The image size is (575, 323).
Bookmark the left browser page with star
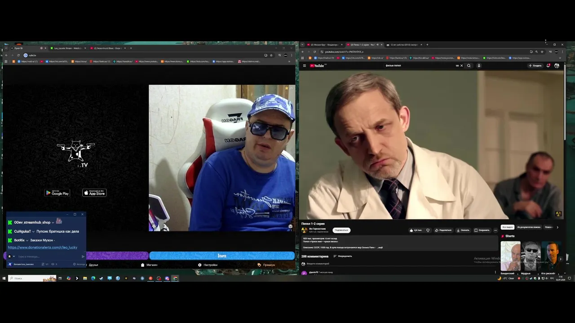point(271,55)
